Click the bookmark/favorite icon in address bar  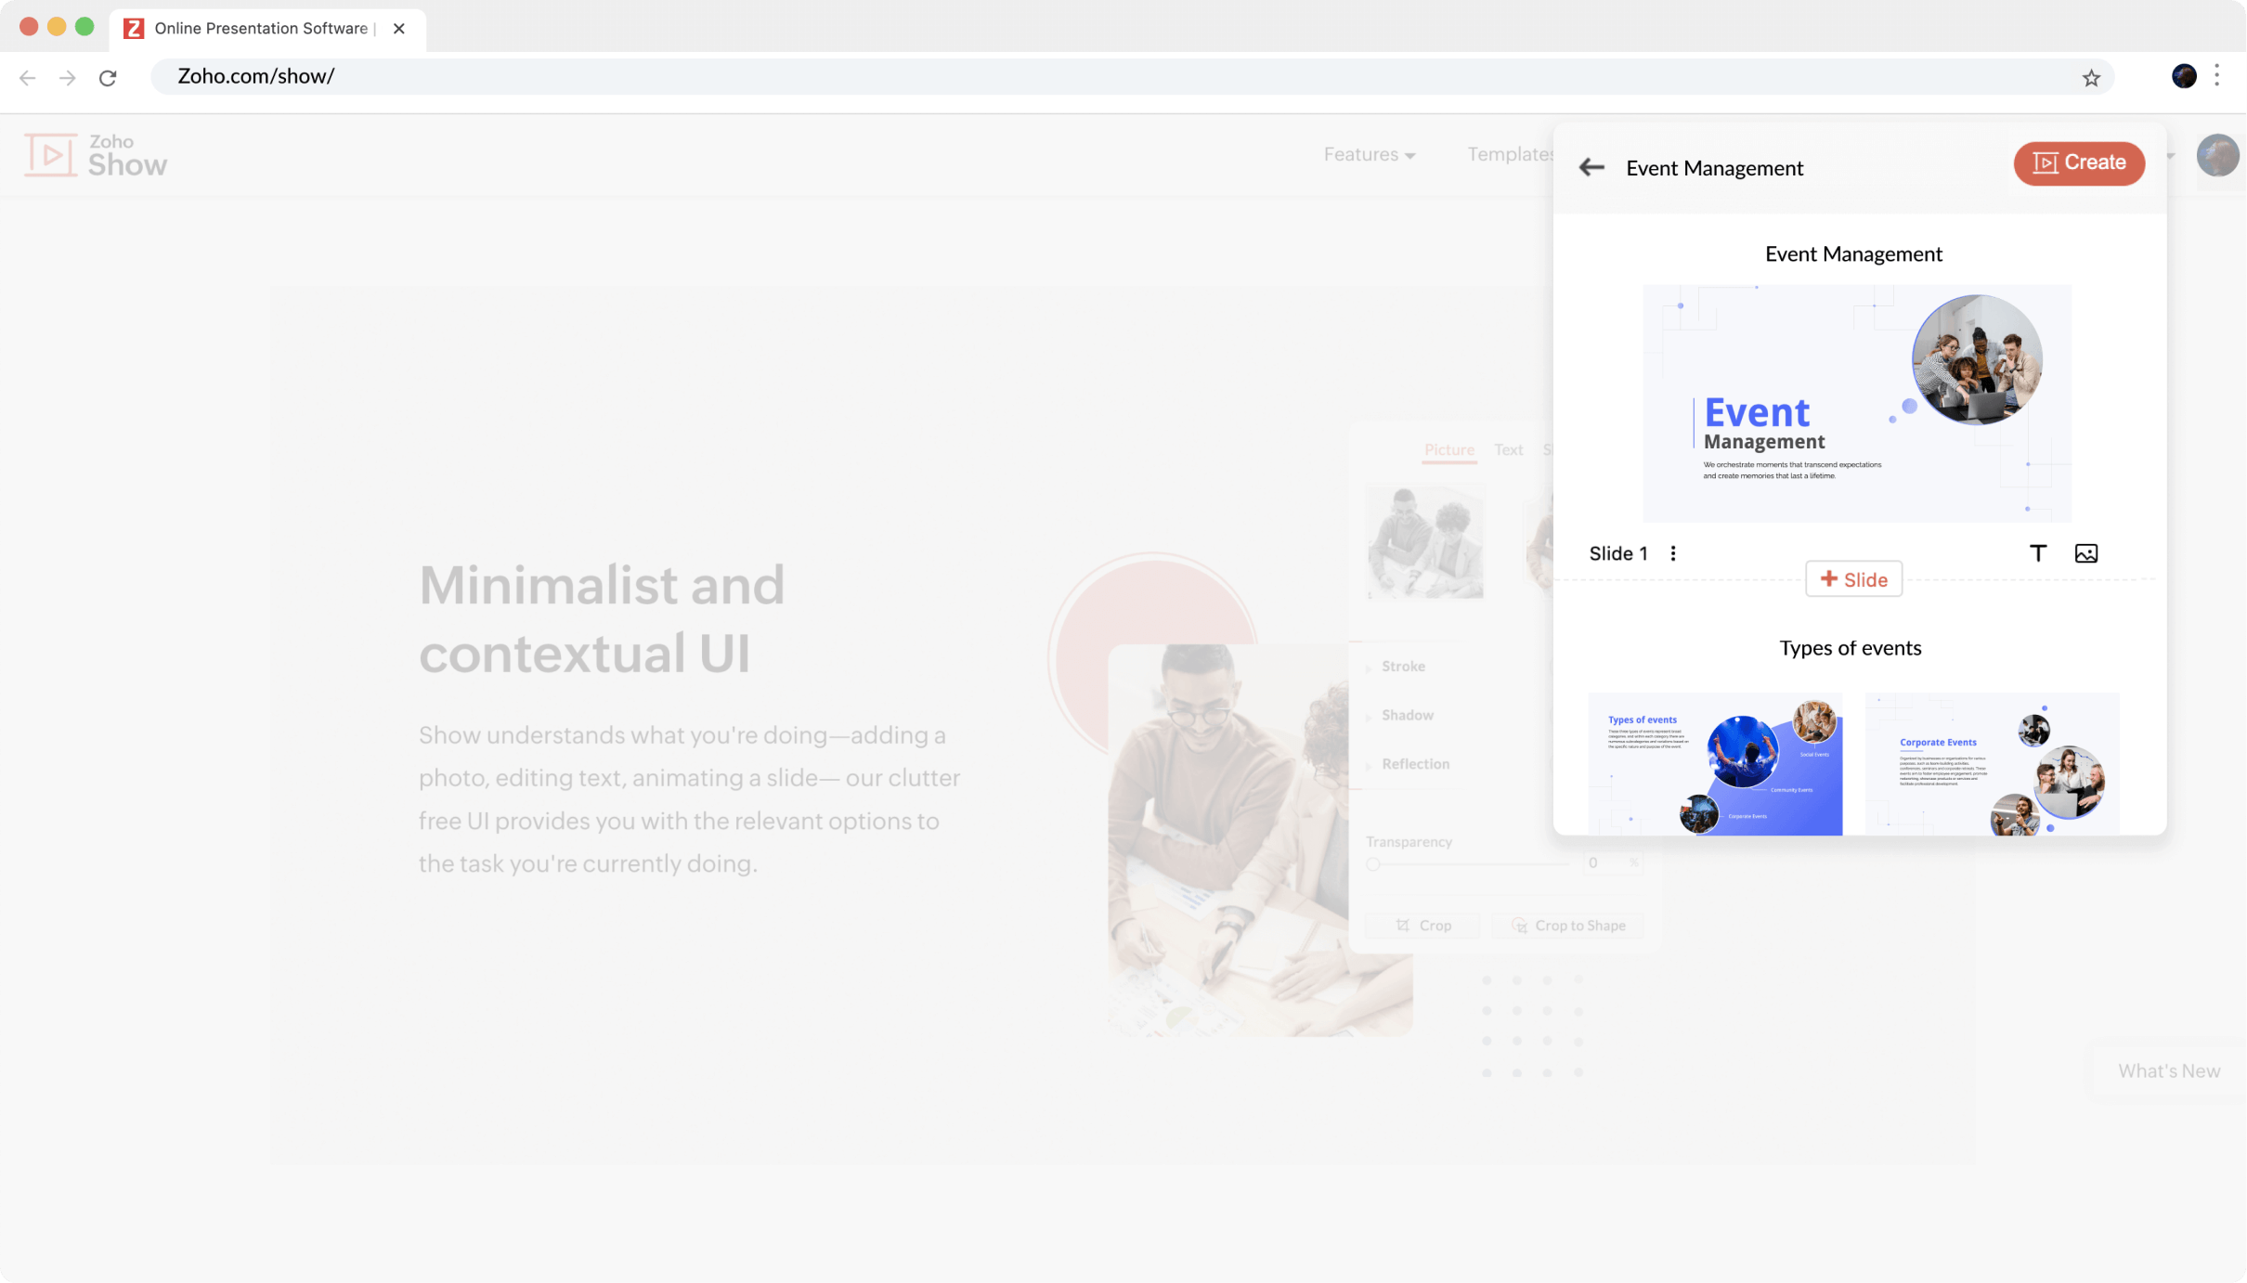pos(2091,75)
